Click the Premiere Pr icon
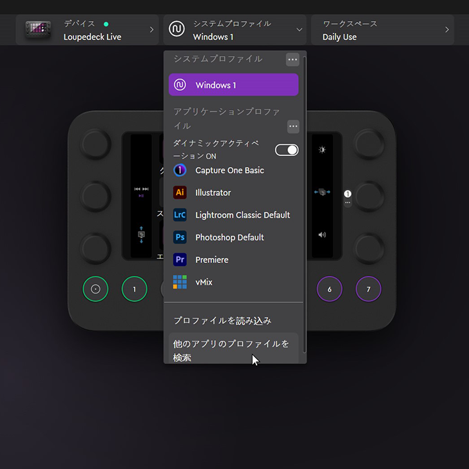 [180, 260]
